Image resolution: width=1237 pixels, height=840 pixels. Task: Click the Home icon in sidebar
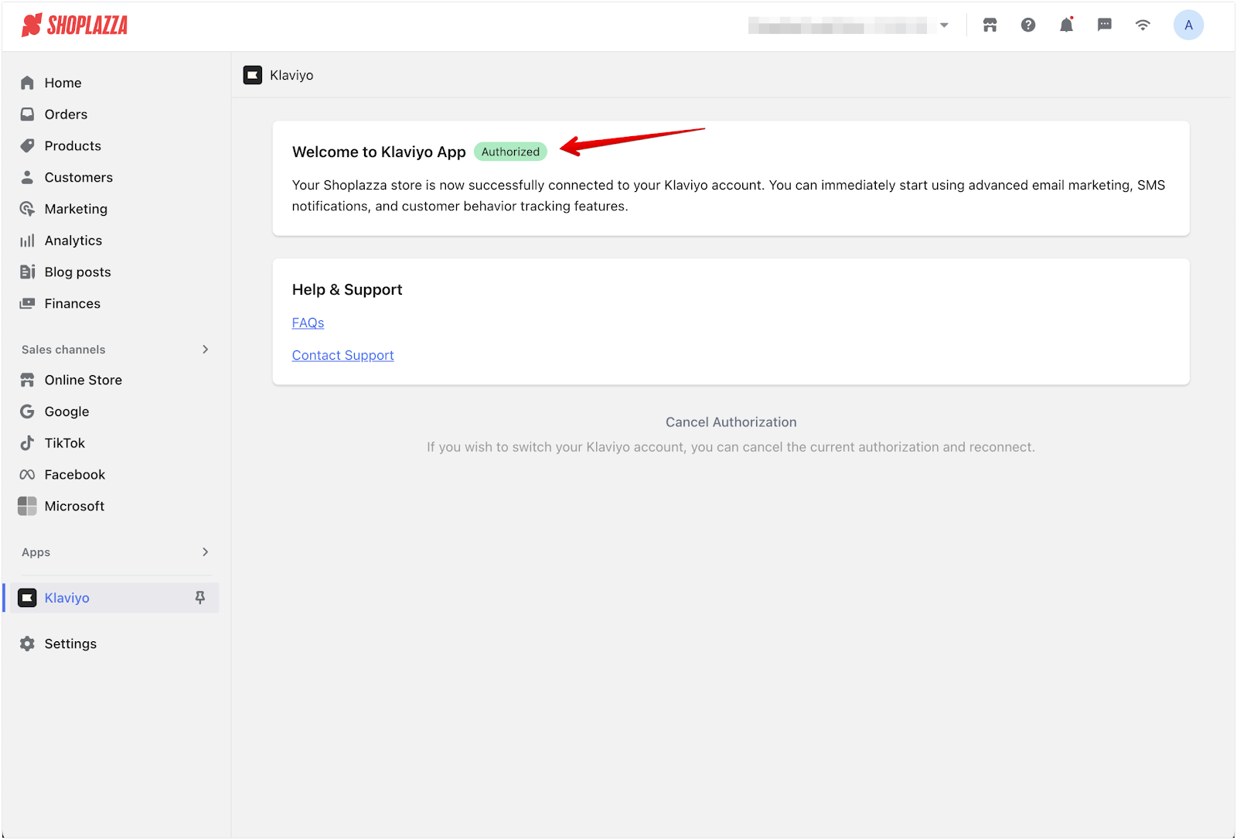point(27,83)
